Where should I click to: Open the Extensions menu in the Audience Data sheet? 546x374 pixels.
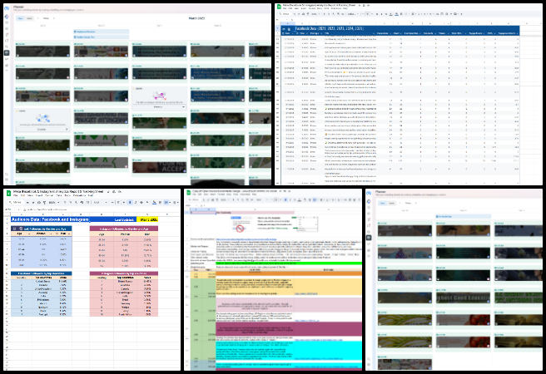(x=77, y=196)
